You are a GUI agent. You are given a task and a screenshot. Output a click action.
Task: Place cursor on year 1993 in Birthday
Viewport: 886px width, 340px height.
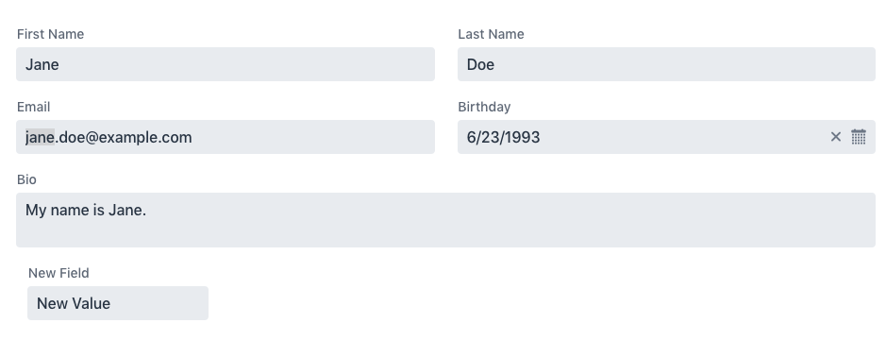coord(523,138)
